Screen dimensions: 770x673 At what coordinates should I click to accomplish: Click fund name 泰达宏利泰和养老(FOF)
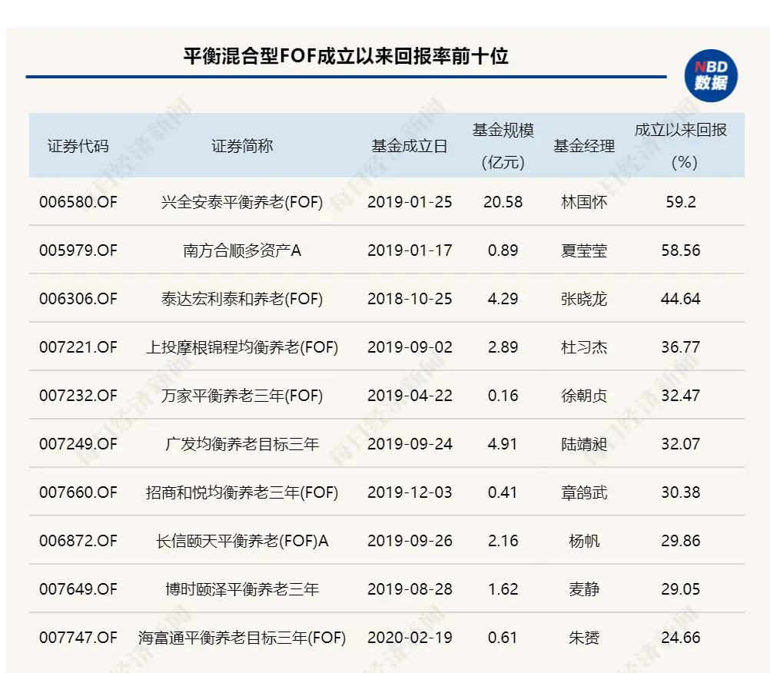242,299
